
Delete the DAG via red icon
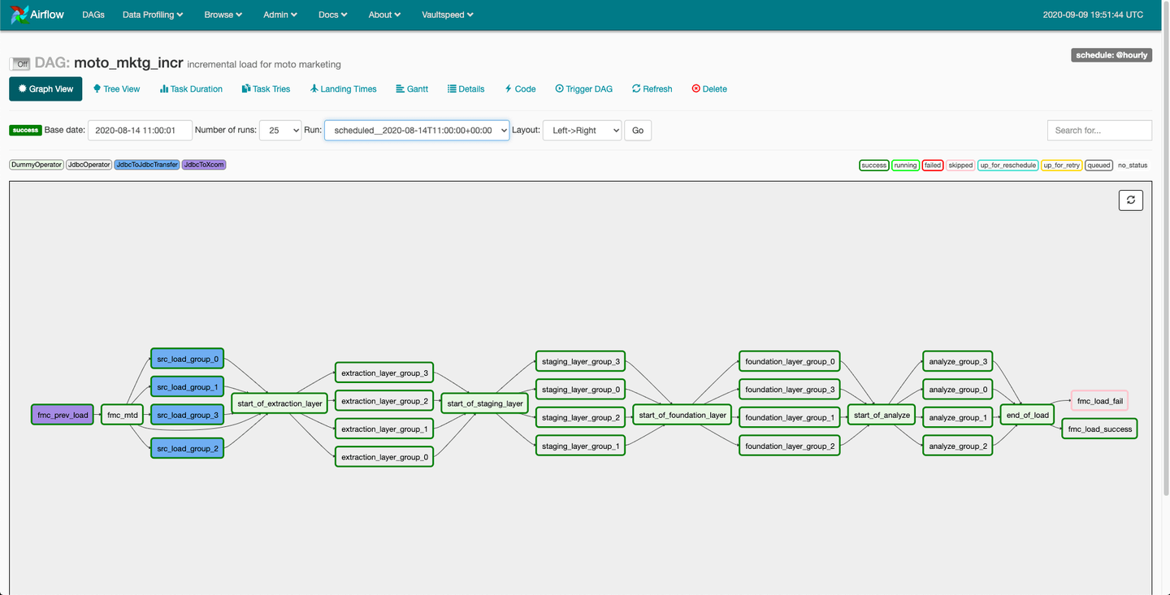tap(695, 88)
